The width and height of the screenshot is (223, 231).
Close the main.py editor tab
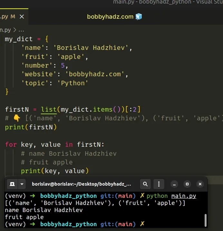click(x=22, y=17)
